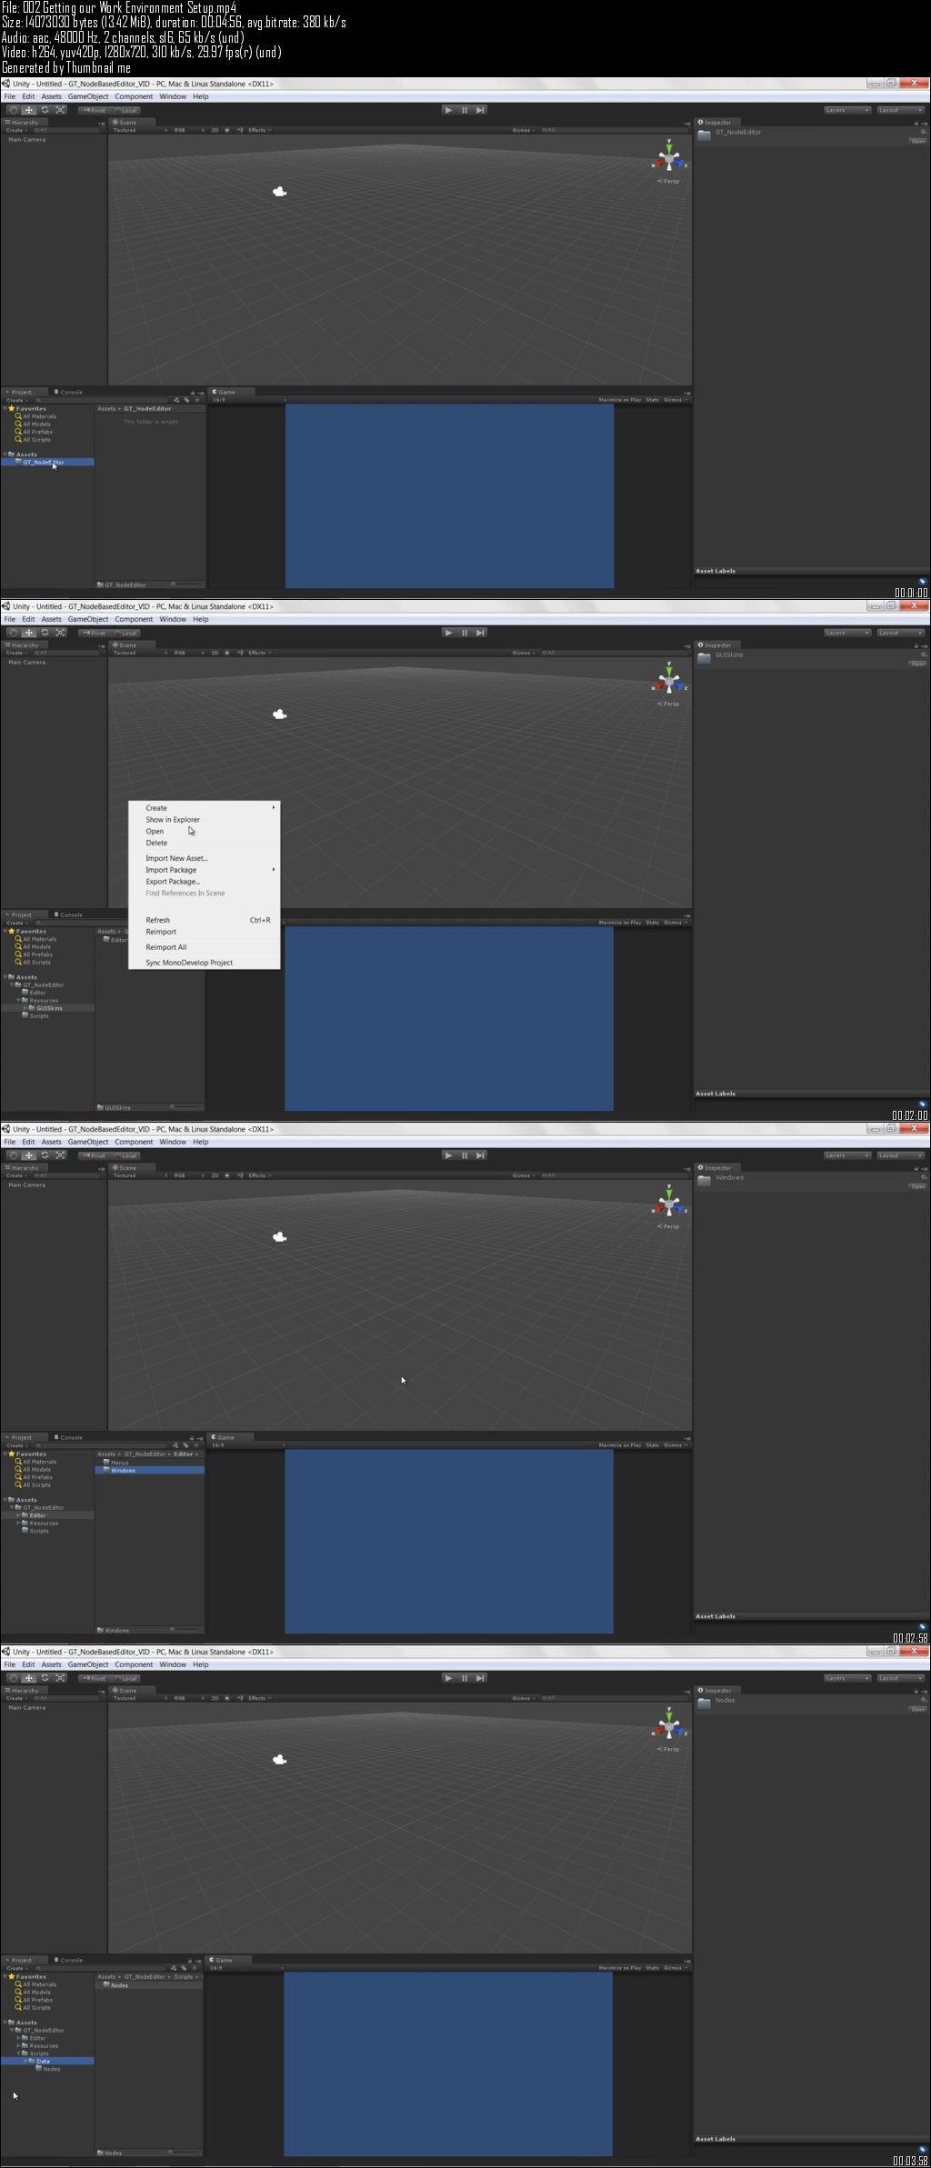The image size is (931, 2168).
Task: Select the Move tool in the 00:01:00 frame
Action: click(29, 110)
